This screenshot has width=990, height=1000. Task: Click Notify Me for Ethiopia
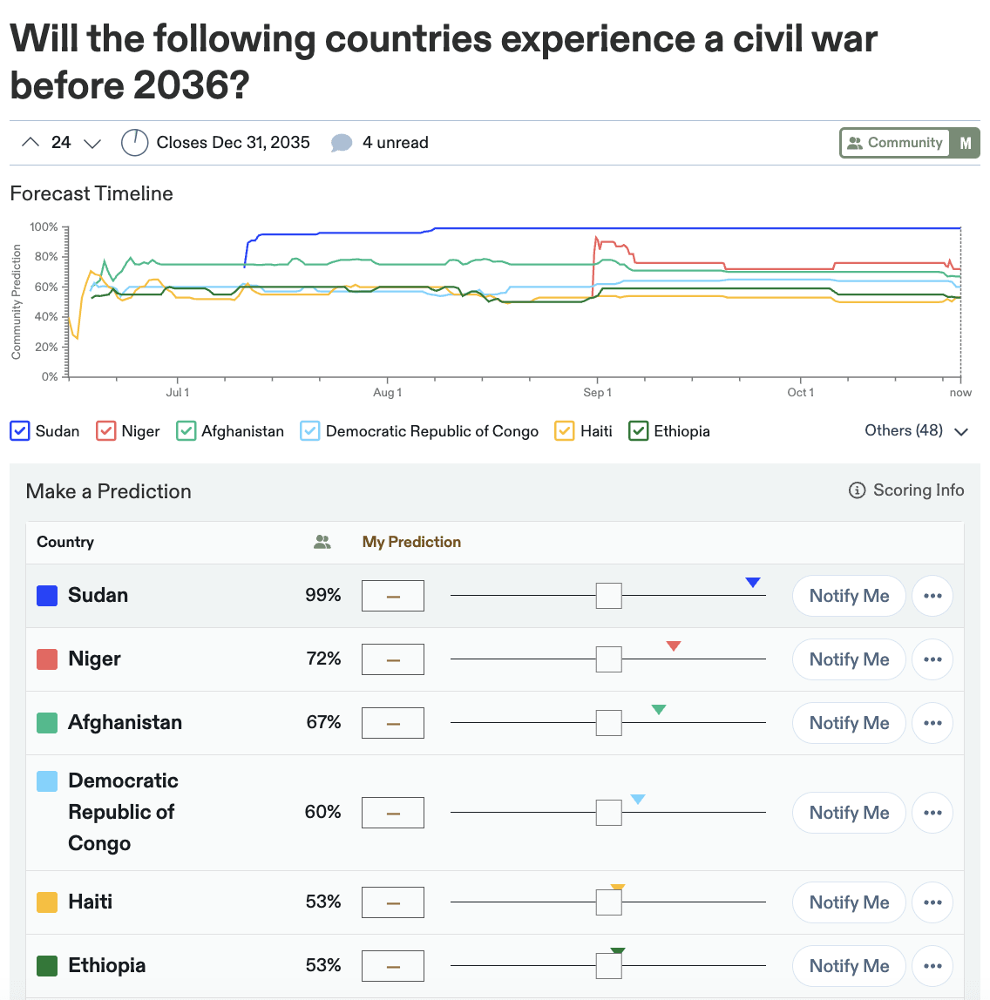(849, 966)
